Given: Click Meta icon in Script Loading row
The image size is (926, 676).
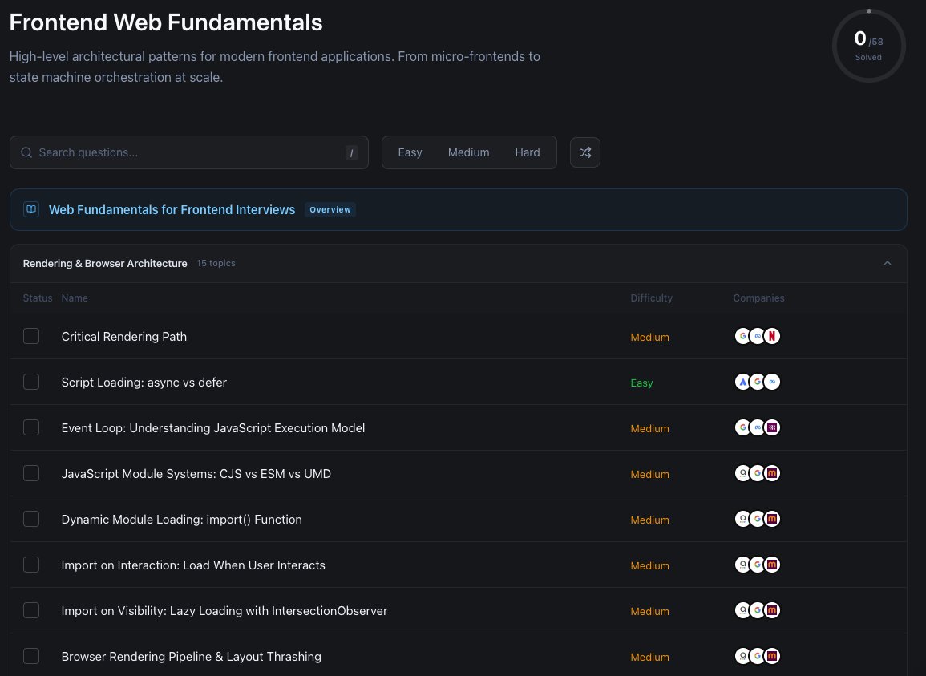Looking at the screenshot, I should [772, 382].
